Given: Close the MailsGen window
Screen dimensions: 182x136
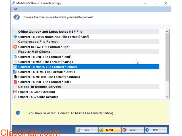Looking at the screenshot, I should (166, 3).
